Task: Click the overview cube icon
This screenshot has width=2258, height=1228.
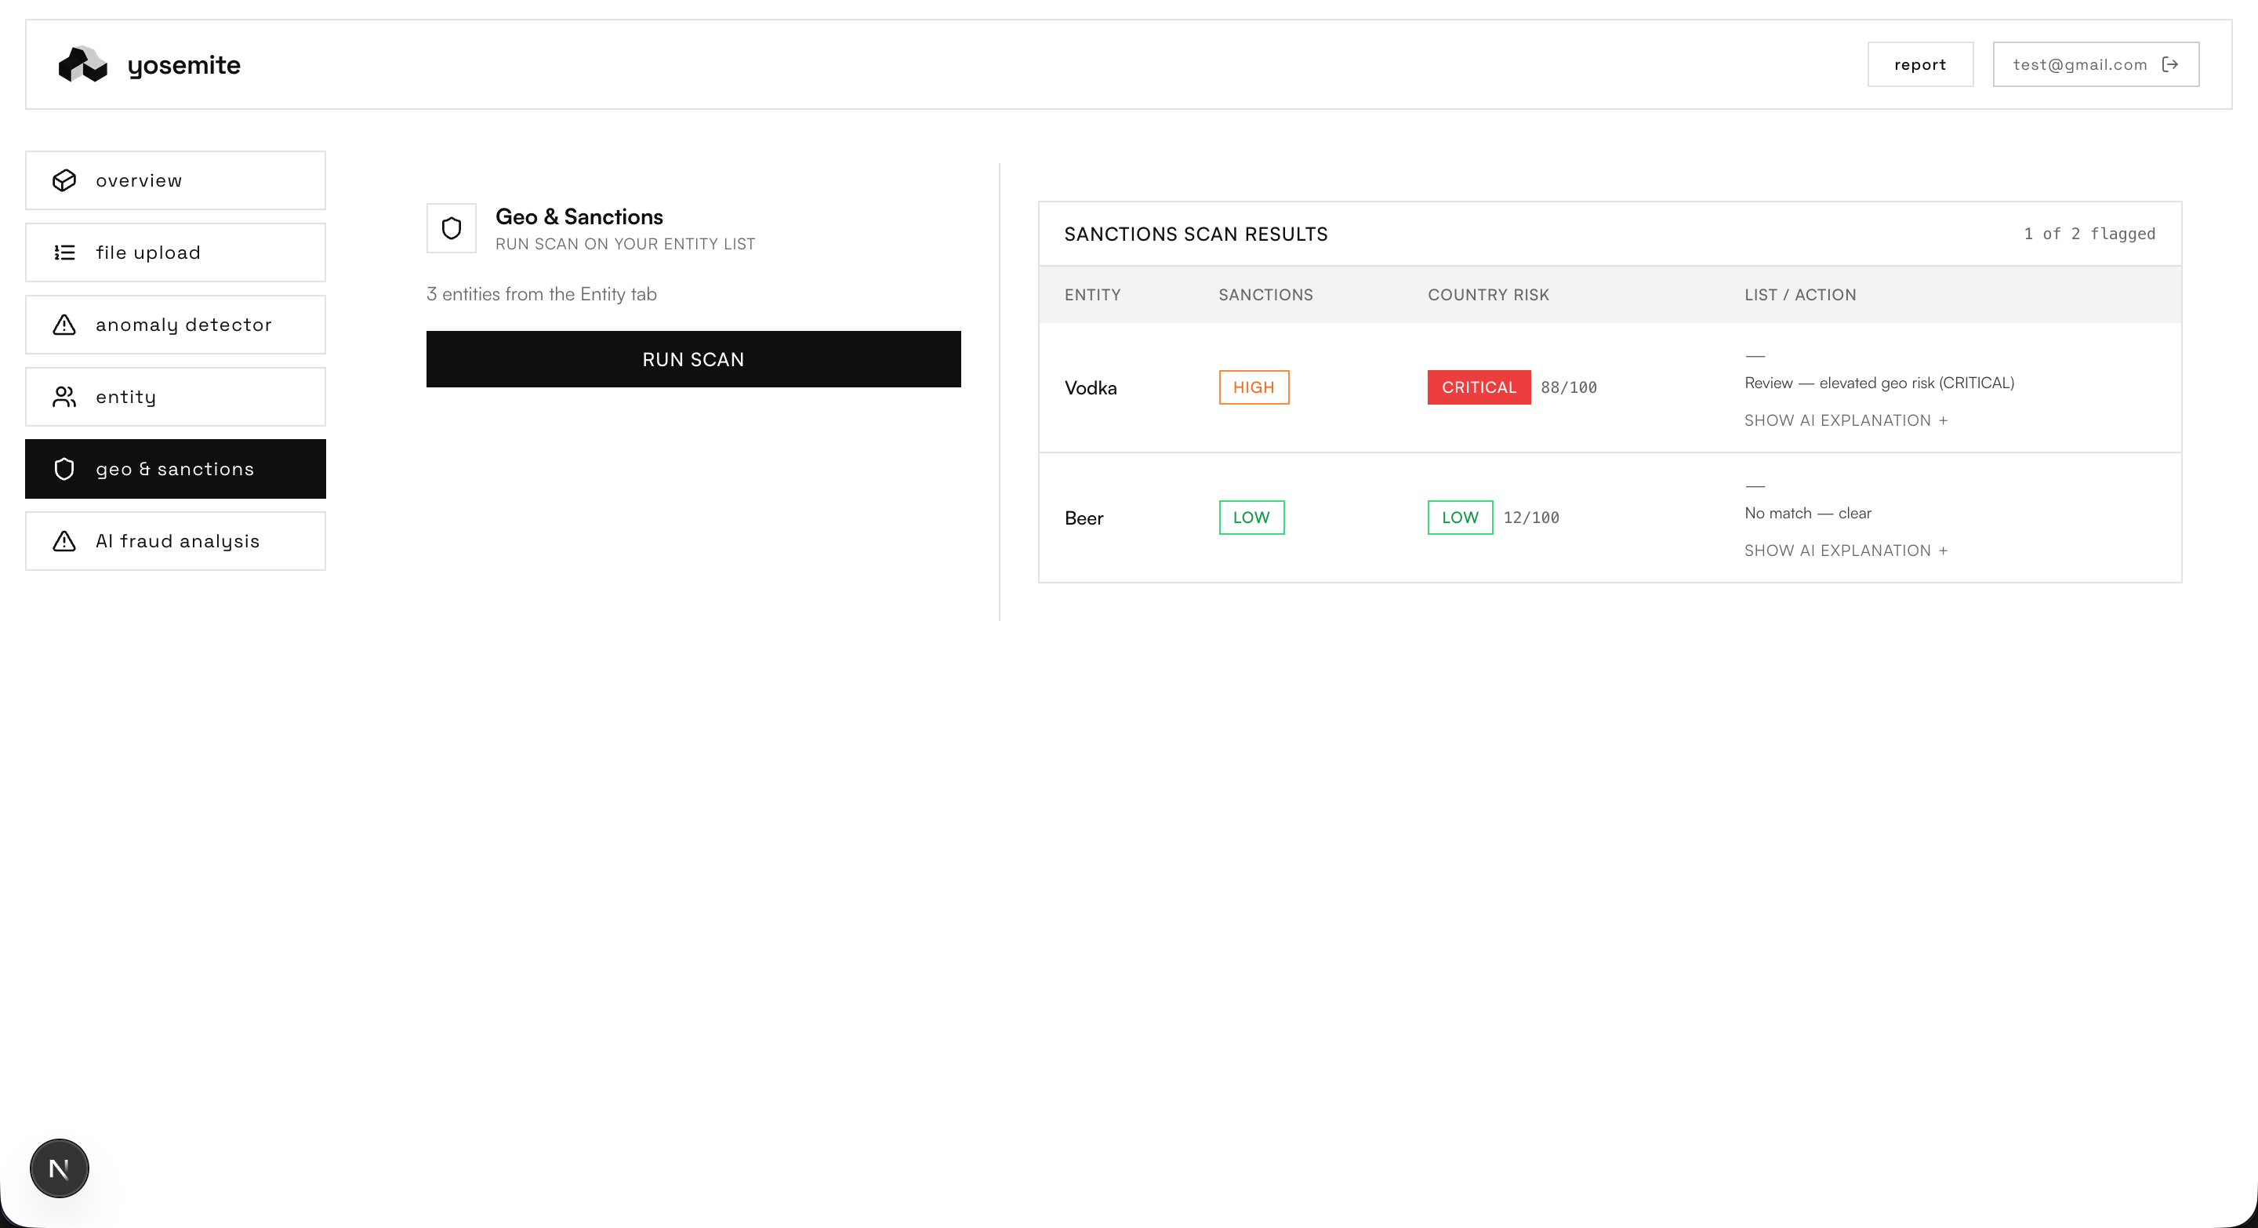Action: coord(64,180)
